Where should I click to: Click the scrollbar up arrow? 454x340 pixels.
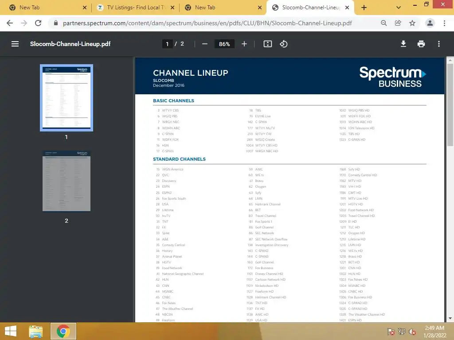tap(450, 60)
